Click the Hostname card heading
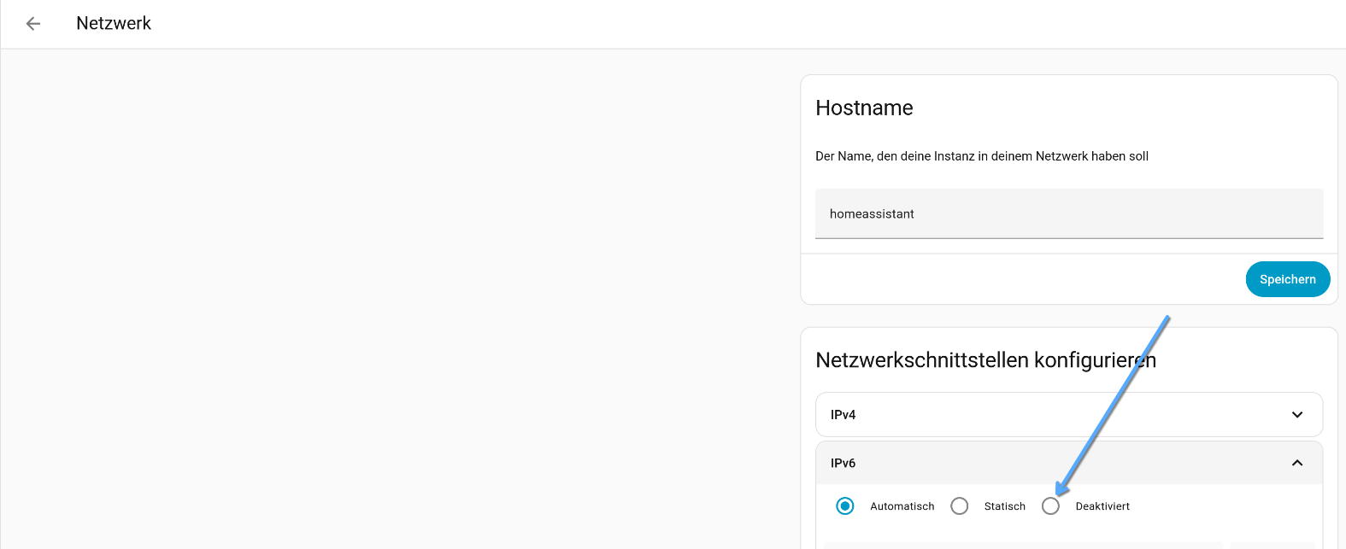The image size is (1346, 549). pyautogui.click(x=864, y=108)
